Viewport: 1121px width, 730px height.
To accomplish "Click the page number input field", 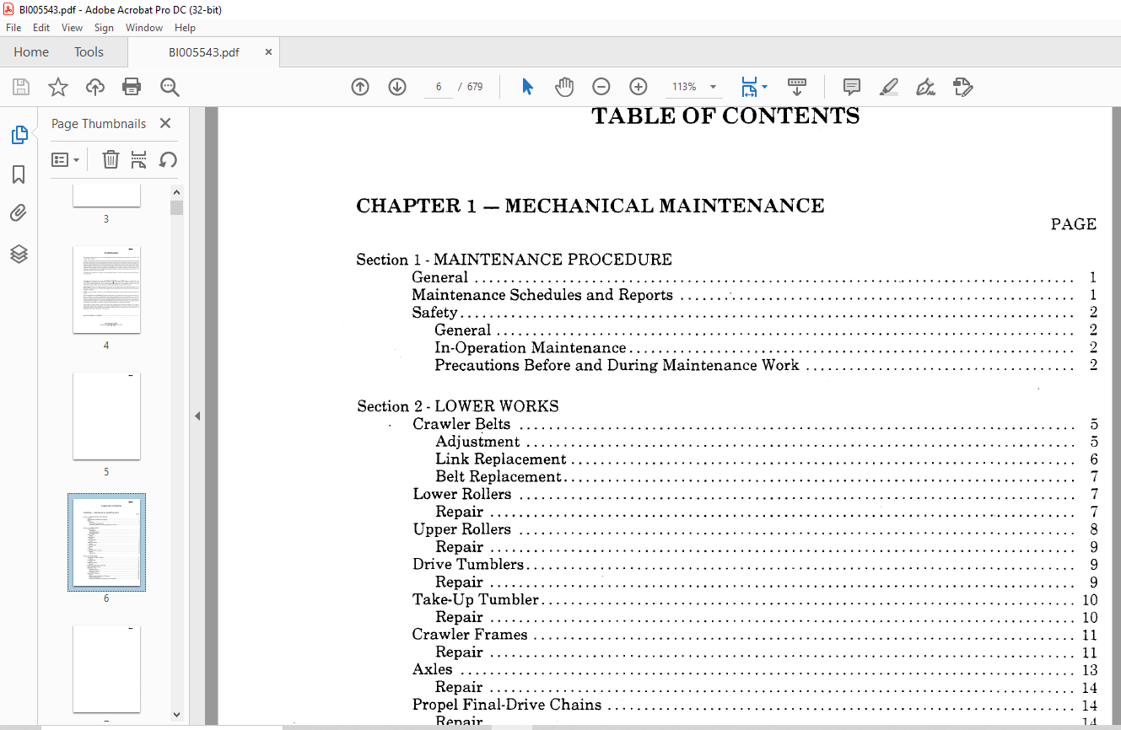I will (x=439, y=87).
